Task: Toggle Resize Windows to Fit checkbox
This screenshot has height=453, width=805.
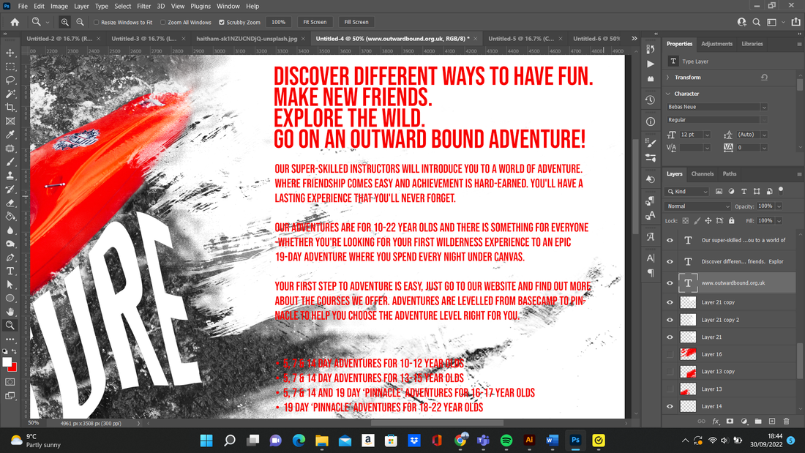Action: click(x=96, y=22)
